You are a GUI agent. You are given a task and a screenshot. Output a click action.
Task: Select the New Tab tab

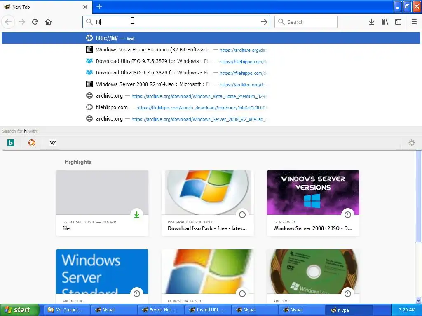46,7
